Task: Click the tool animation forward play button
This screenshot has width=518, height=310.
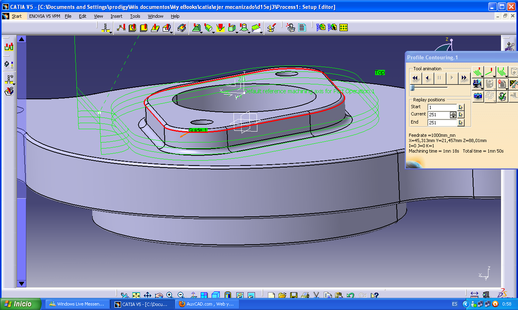Action: [452, 78]
